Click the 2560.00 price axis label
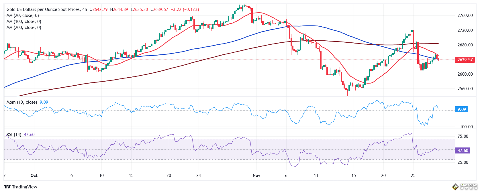The height and width of the screenshot is (193, 480). point(465,89)
